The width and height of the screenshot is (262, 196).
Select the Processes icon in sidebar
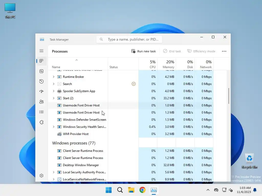click(41, 61)
